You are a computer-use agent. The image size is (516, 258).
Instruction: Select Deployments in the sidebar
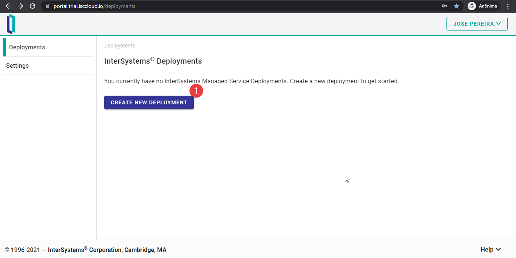tap(48, 47)
